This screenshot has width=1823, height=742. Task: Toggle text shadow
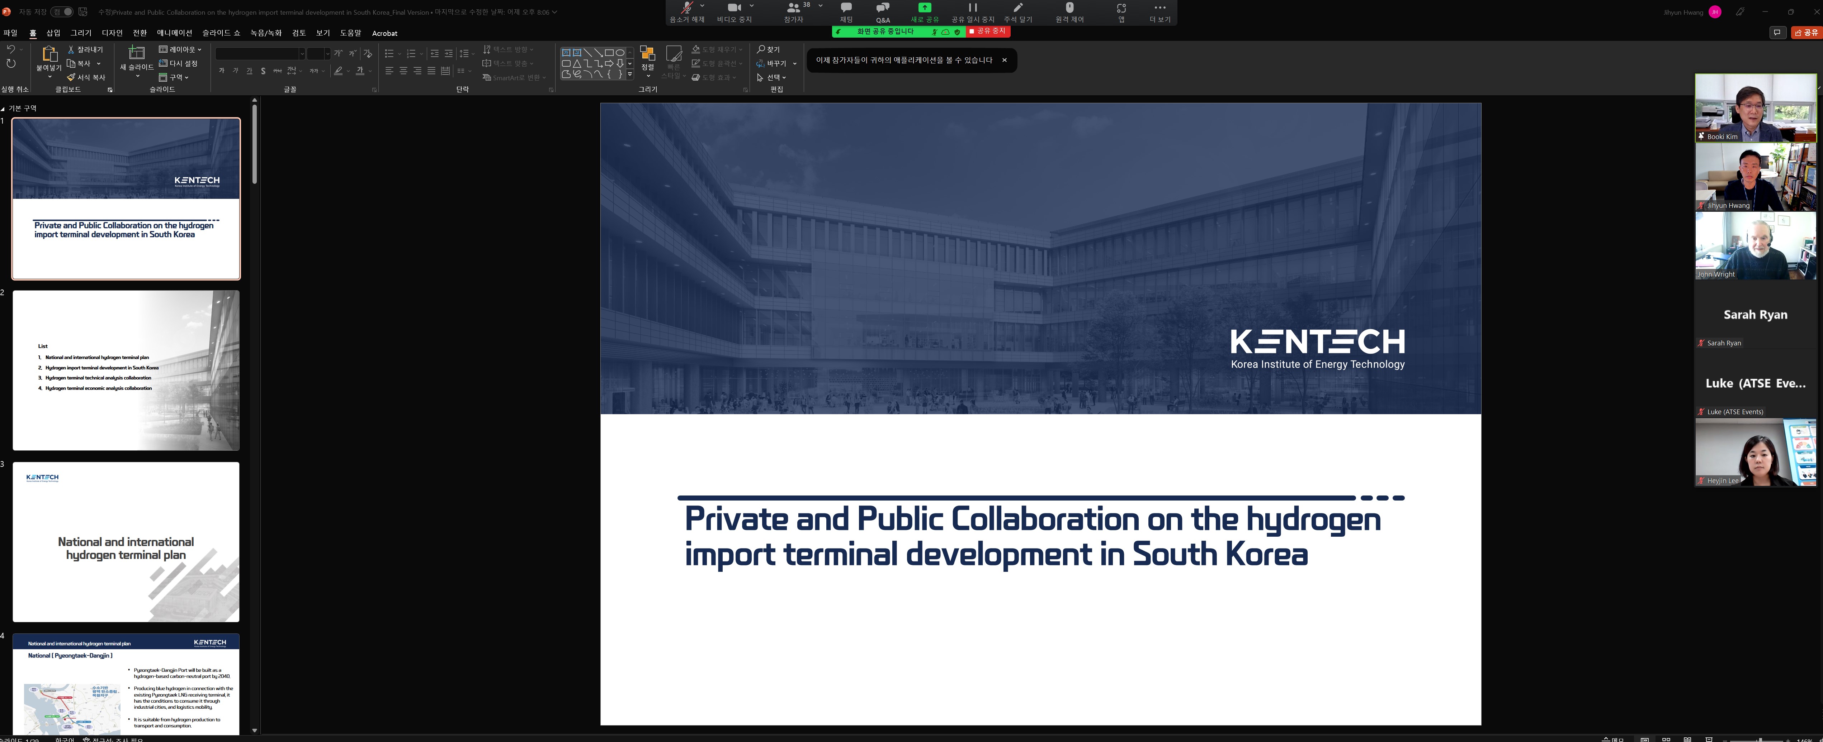pyautogui.click(x=263, y=71)
